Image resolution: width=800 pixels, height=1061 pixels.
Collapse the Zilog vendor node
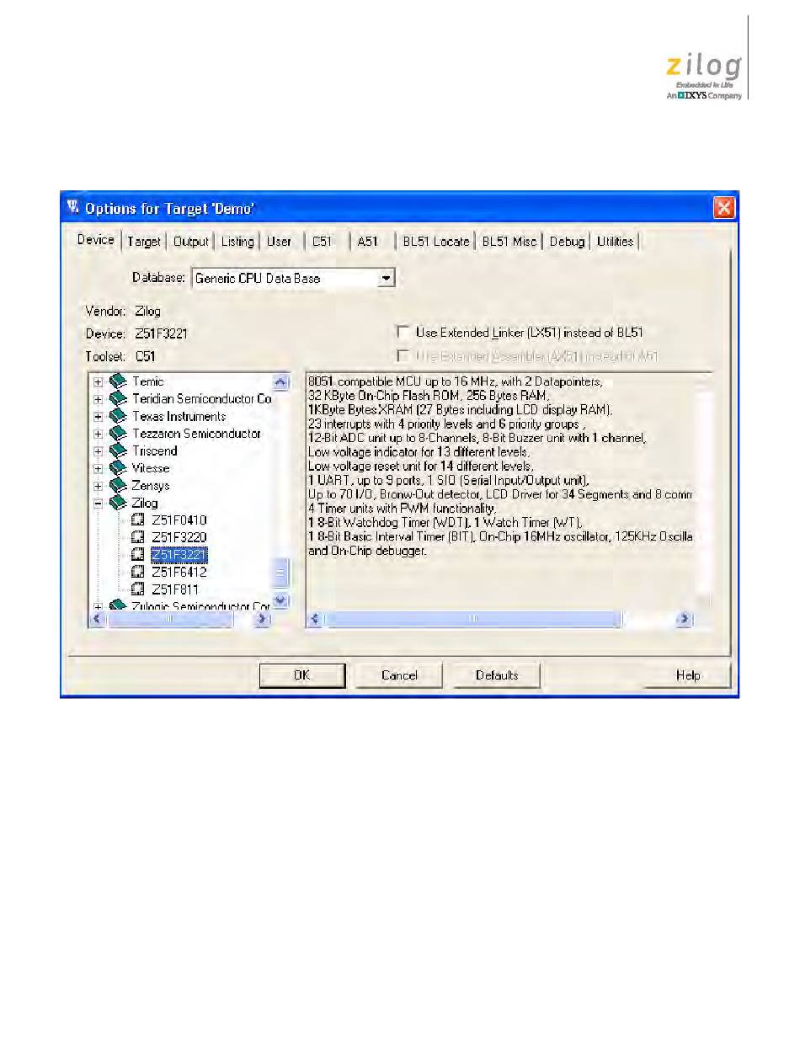click(x=99, y=503)
